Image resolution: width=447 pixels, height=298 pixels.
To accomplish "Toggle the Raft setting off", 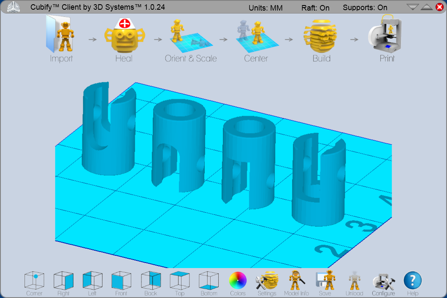I will 316,7.
